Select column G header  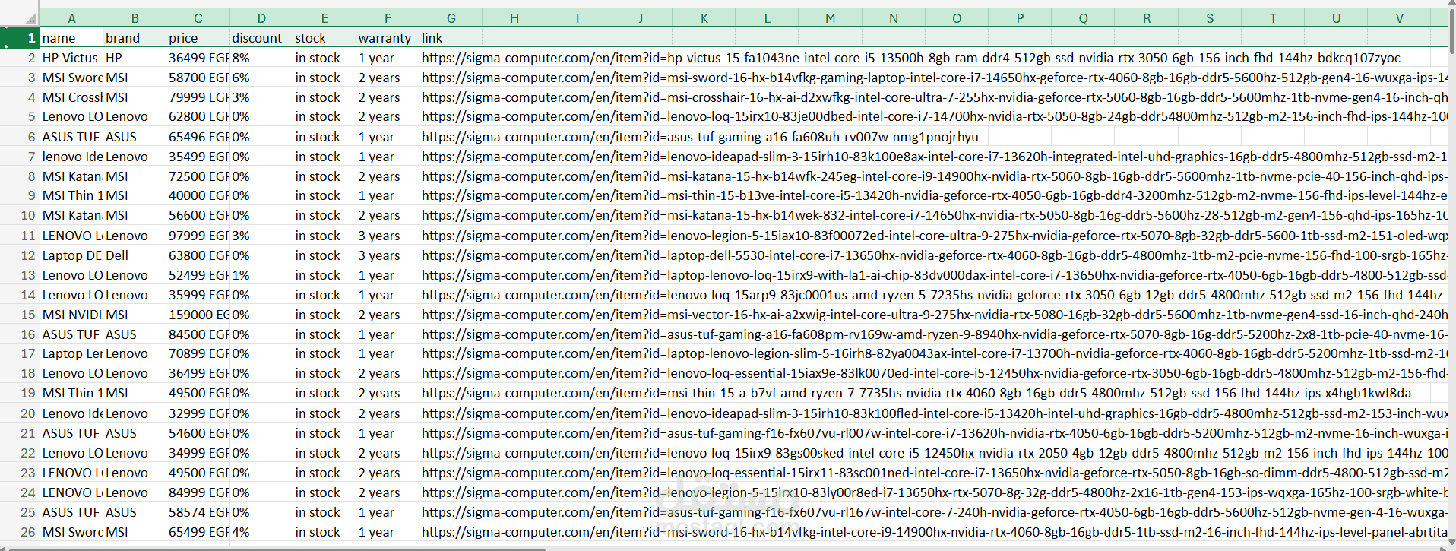pyautogui.click(x=451, y=18)
